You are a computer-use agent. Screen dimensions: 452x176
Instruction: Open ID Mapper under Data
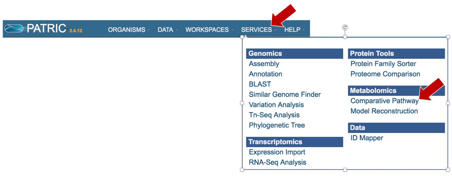[x=367, y=138]
